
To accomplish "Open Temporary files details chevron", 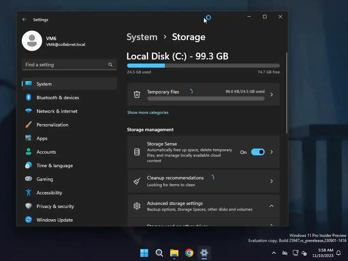I will tap(272, 94).
